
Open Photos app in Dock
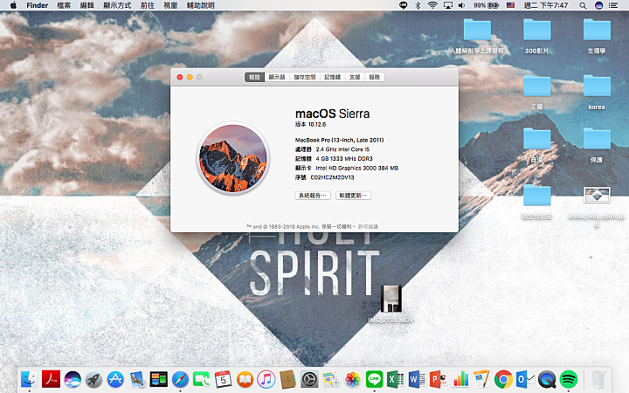353,379
